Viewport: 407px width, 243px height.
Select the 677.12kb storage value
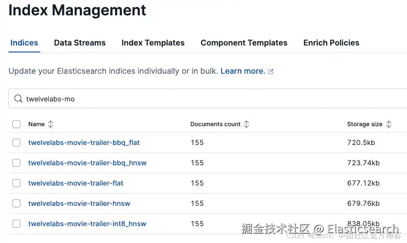point(363,183)
